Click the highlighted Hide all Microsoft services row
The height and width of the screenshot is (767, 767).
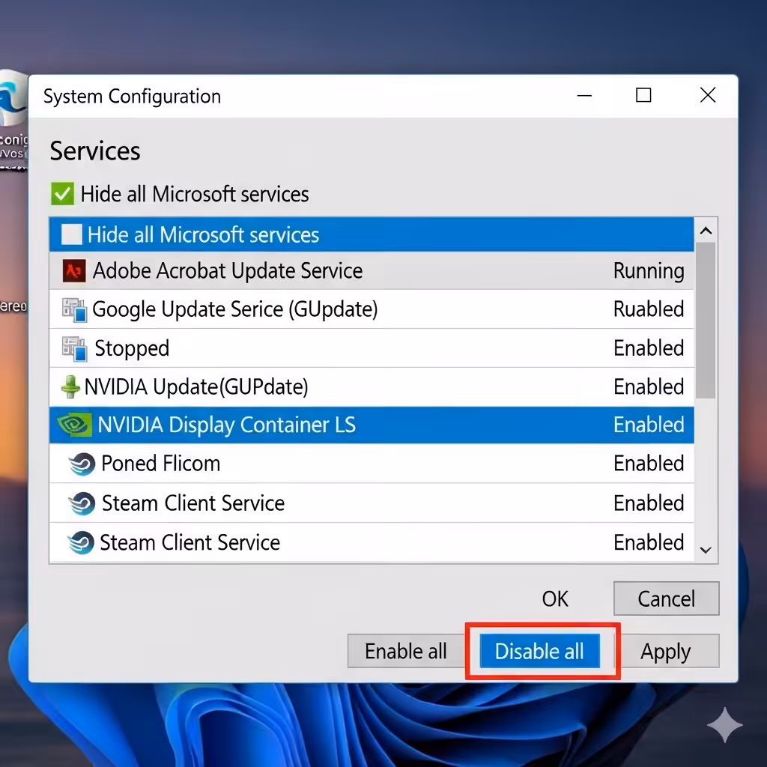pos(372,234)
